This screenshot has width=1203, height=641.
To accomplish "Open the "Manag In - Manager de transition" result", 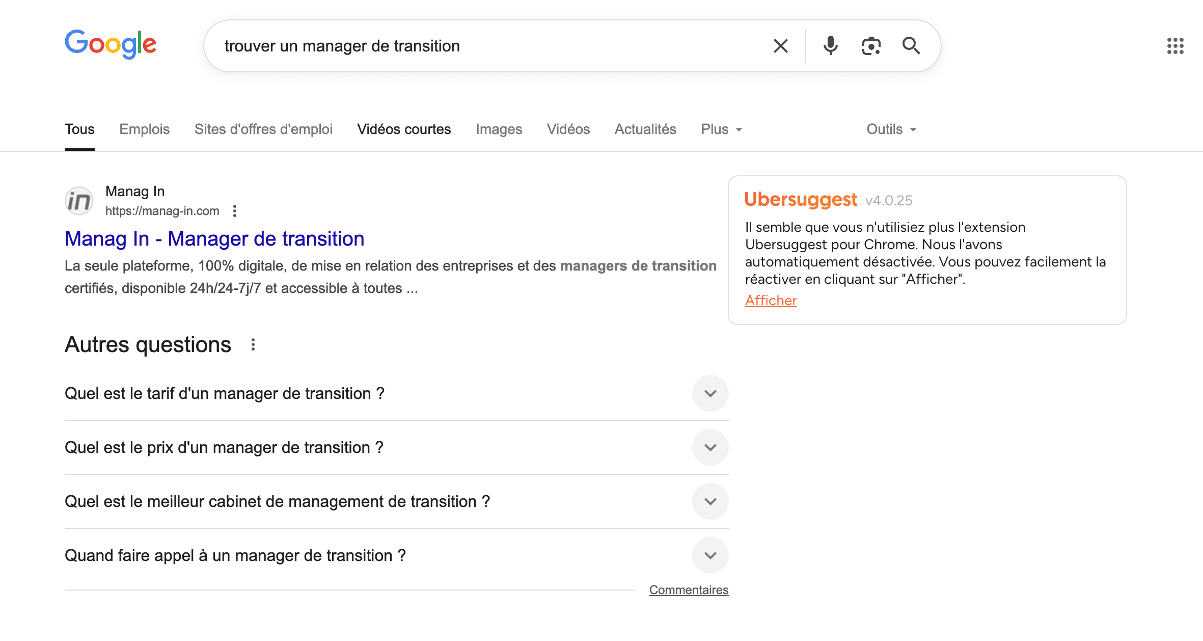I will pyautogui.click(x=214, y=238).
